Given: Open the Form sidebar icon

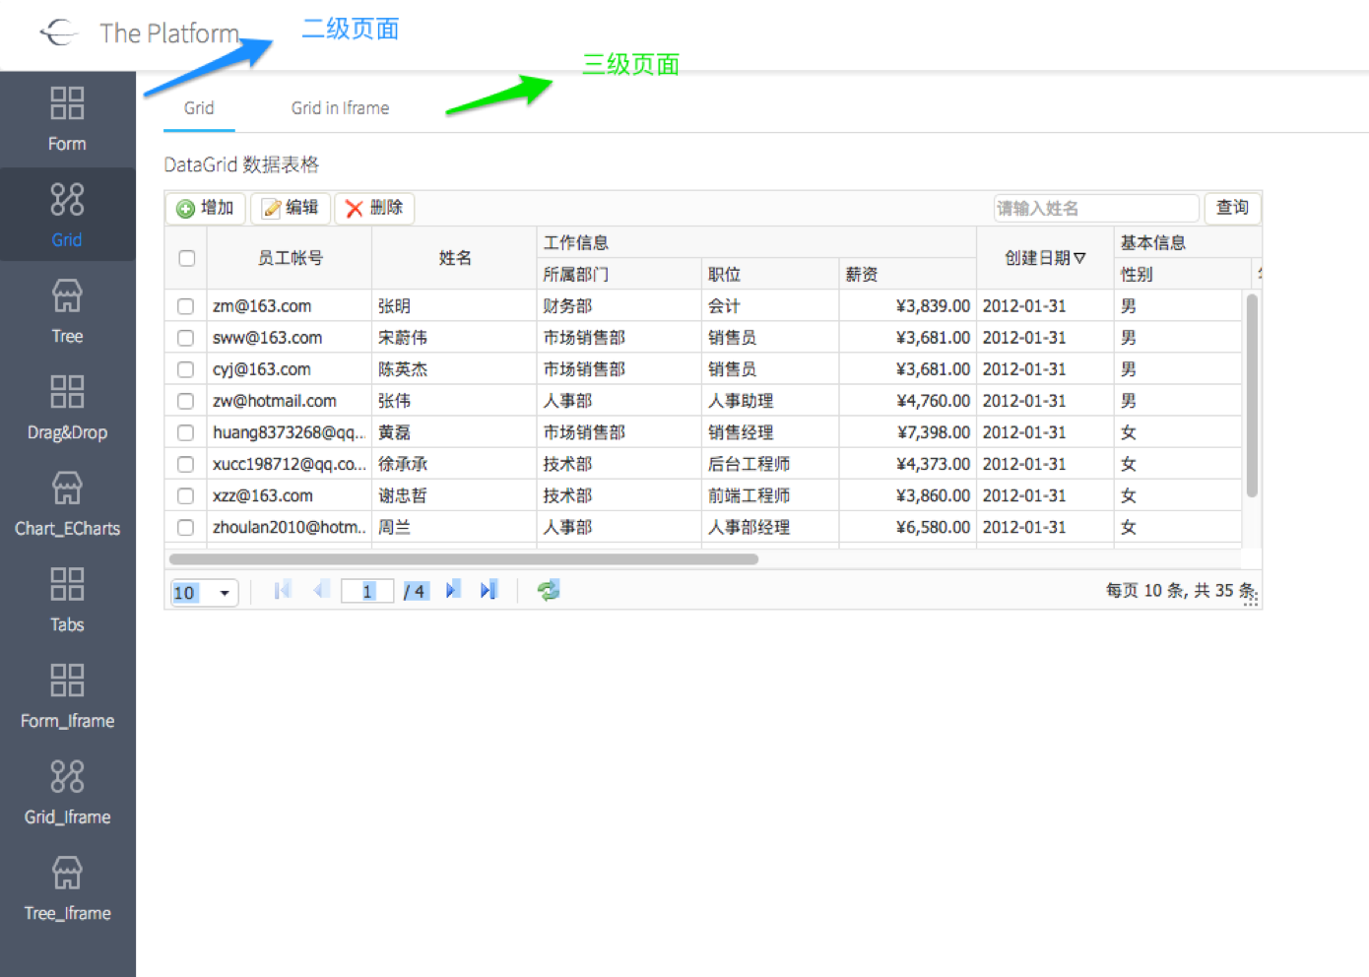Looking at the screenshot, I should [x=67, y=103].
